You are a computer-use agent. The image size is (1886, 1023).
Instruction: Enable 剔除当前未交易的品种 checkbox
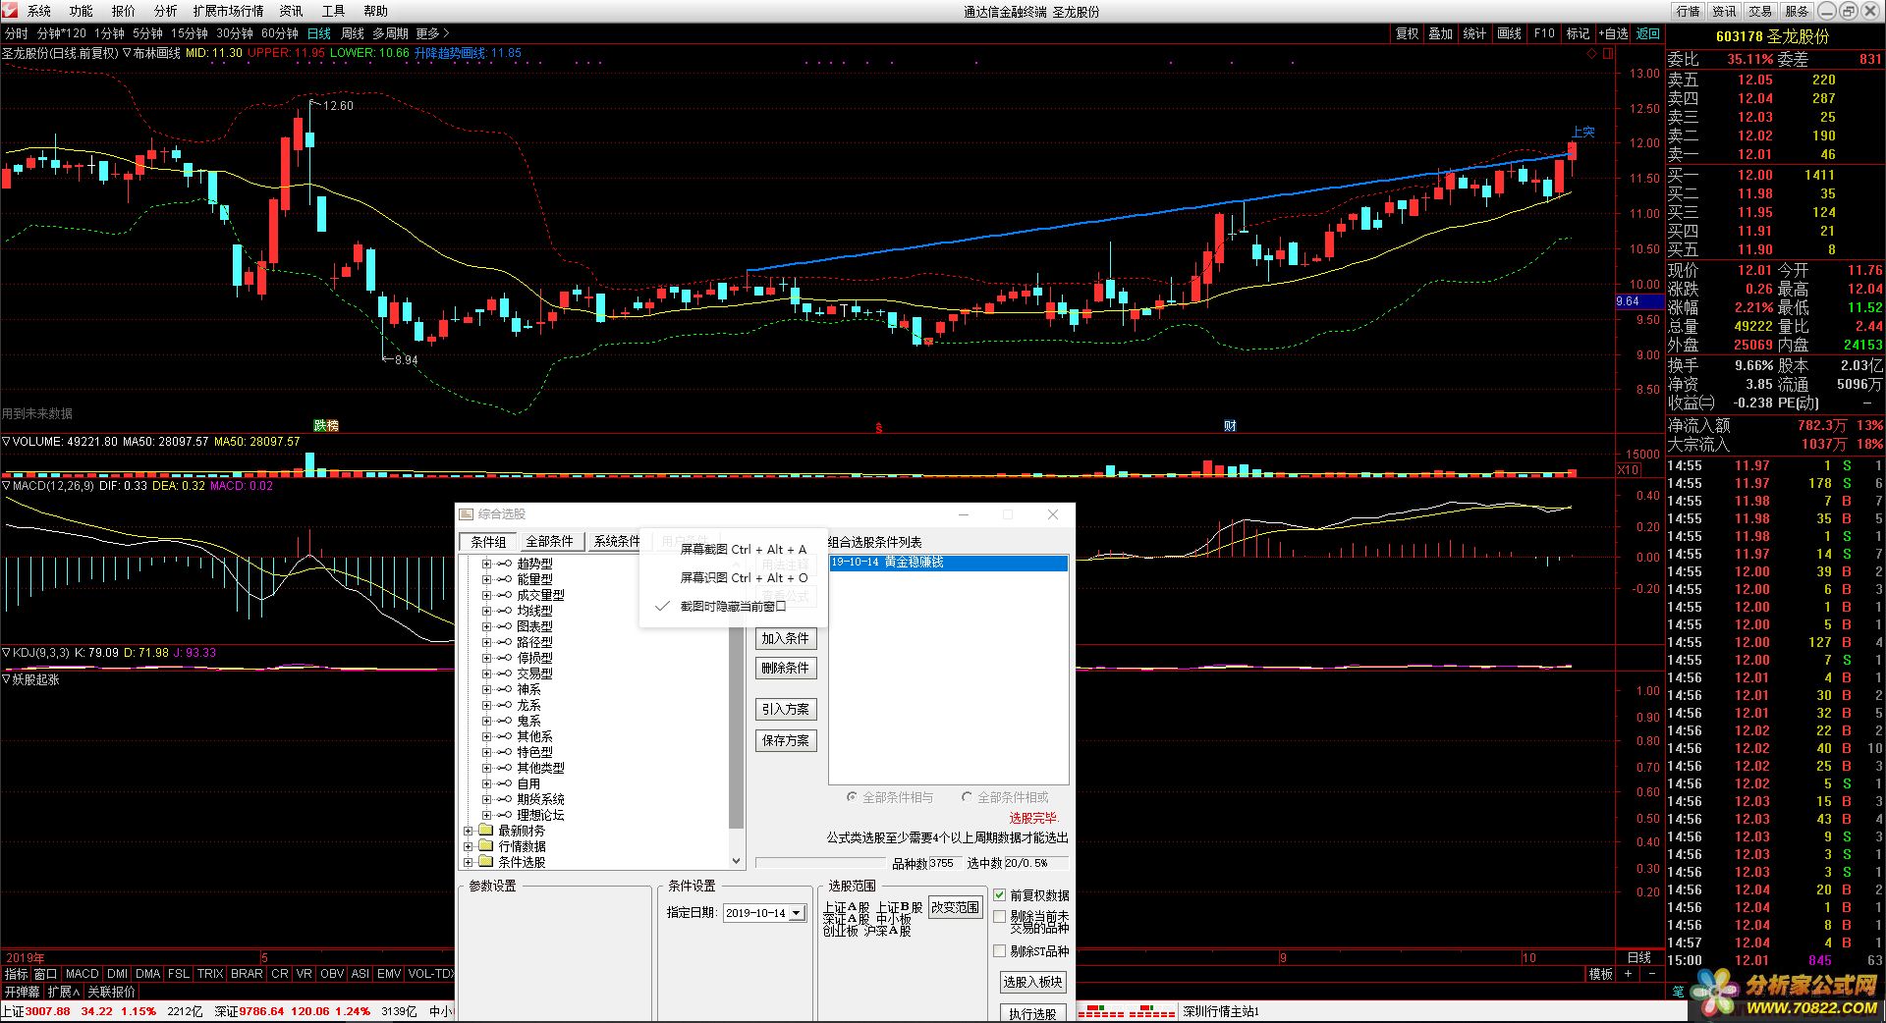coord(1000,917)
